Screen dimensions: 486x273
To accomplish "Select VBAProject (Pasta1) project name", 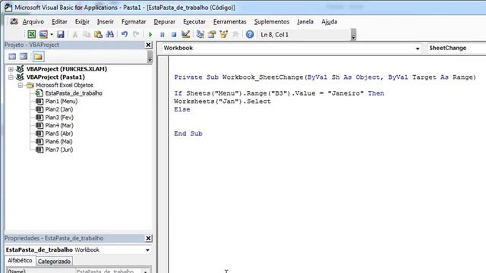I will pos(55,77).
